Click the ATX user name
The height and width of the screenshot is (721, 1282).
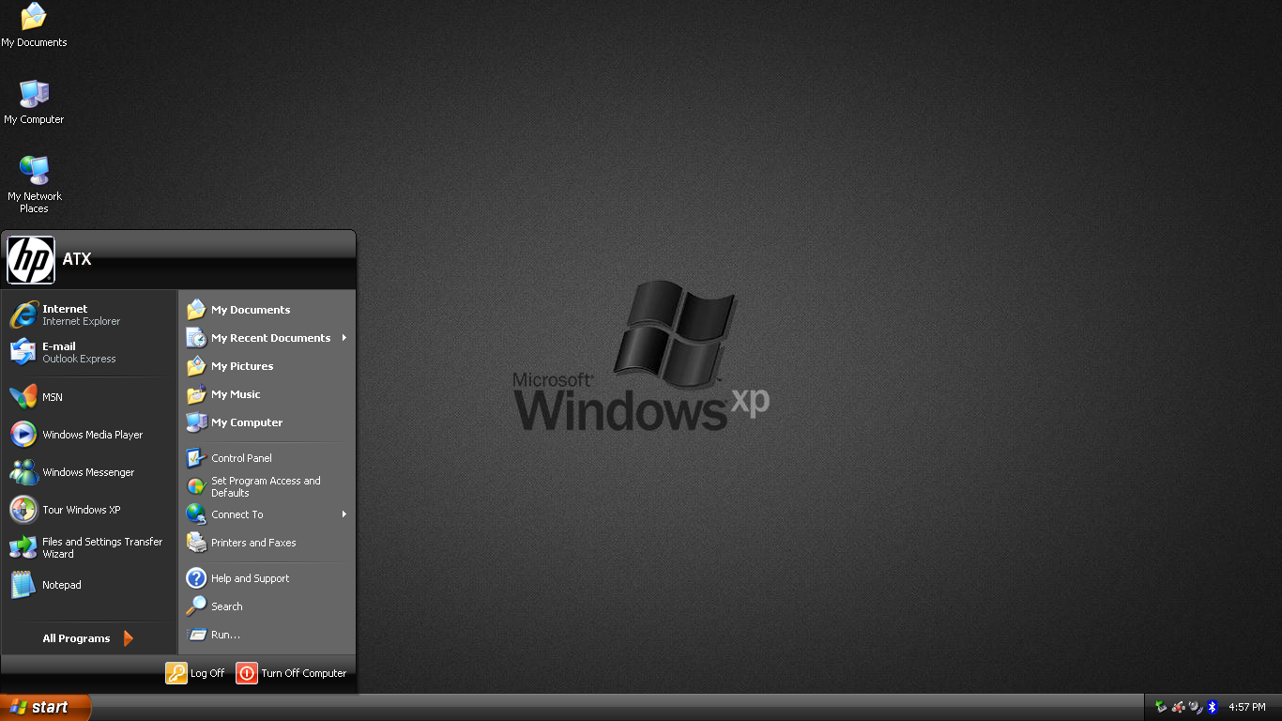[77, 259]
